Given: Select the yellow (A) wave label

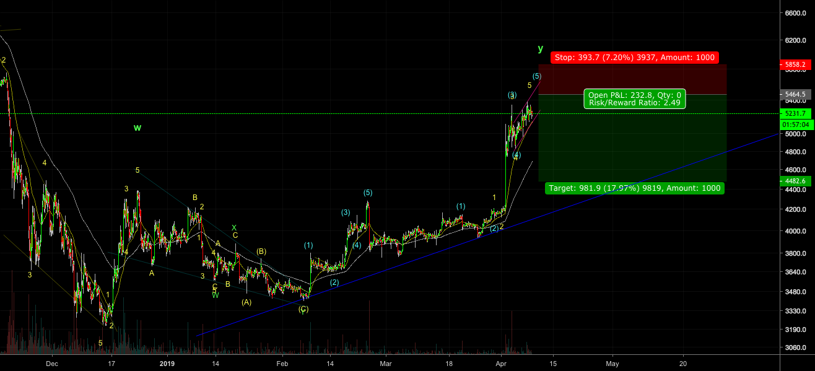Looking at the screenshot, I should pos(246,302).
